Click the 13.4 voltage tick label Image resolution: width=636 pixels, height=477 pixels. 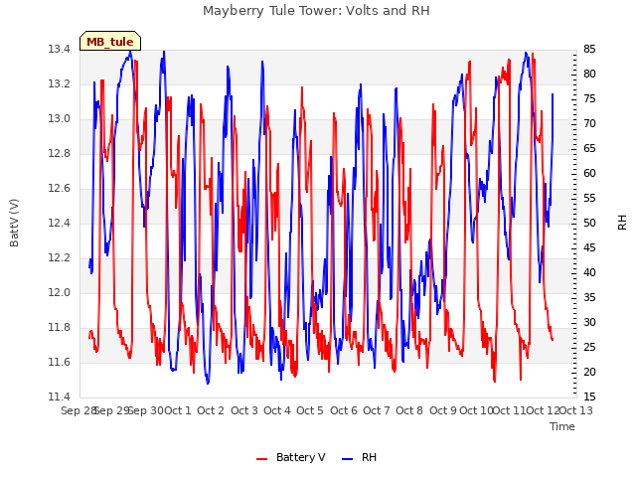click(59, 50)
